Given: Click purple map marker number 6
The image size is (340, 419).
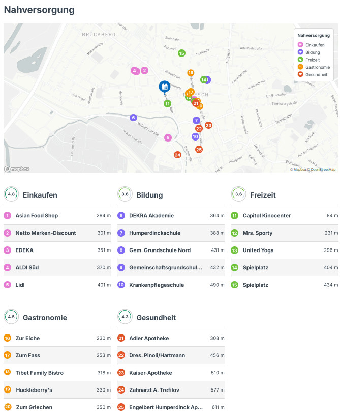Looking at the screenshot, I should pos(133,117).
